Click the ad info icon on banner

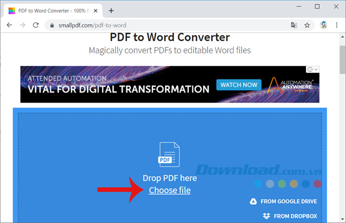[310, 70]
